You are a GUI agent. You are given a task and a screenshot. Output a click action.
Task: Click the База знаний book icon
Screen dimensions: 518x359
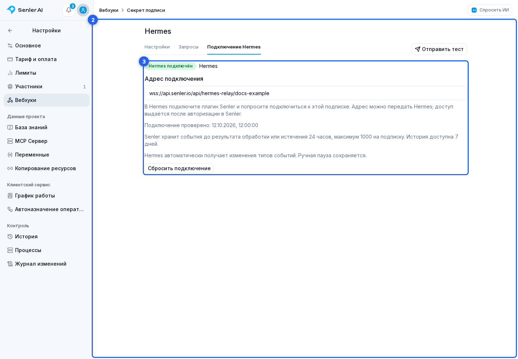[x=10, y=127]
